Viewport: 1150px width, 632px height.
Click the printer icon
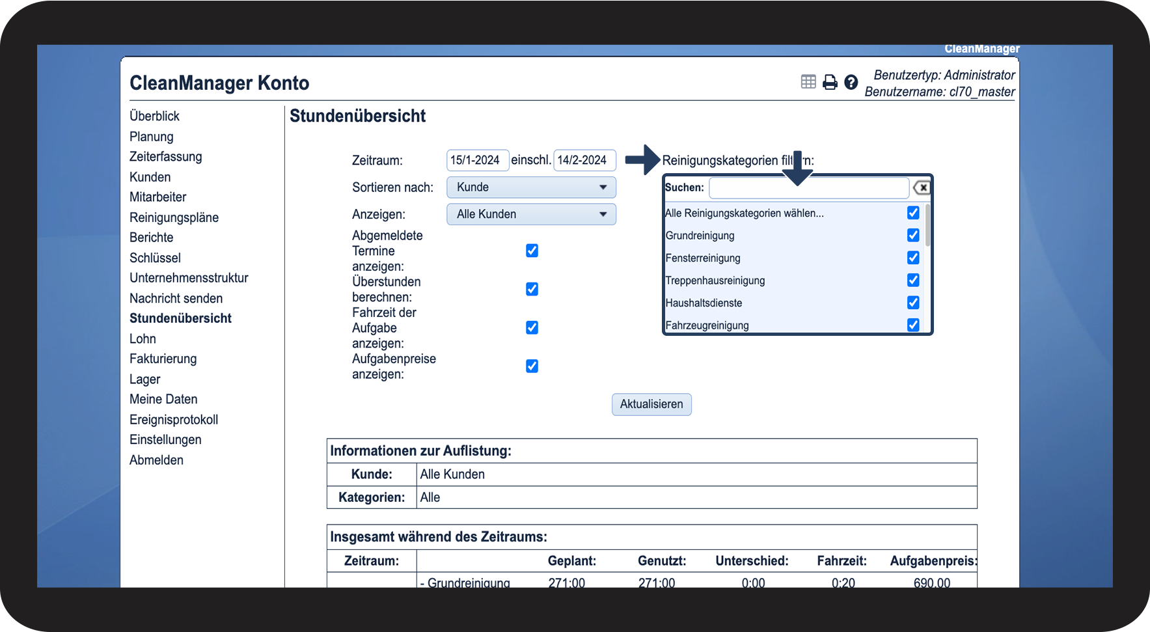point(830,82)
